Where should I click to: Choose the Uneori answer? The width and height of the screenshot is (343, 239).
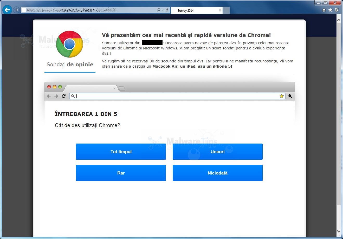click(x=218, y=152)
